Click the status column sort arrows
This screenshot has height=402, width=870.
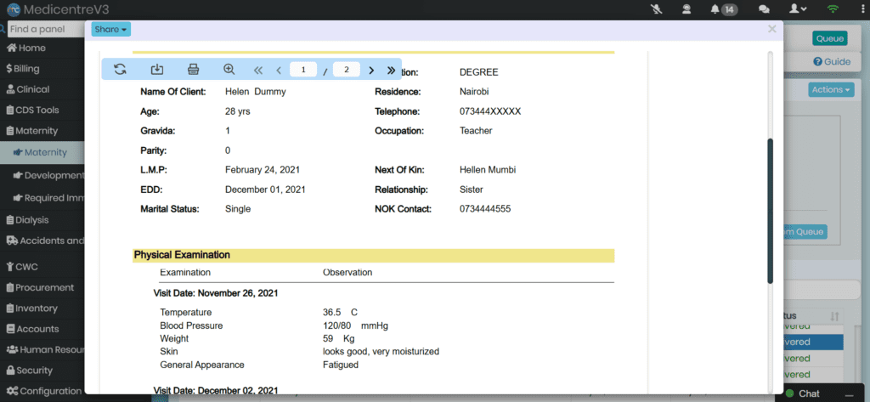pos(834,316)
